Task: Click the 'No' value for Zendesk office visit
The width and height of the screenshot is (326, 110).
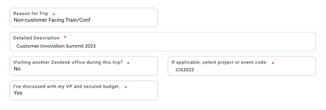Action: pyautogui.click(x=17, y=69)
